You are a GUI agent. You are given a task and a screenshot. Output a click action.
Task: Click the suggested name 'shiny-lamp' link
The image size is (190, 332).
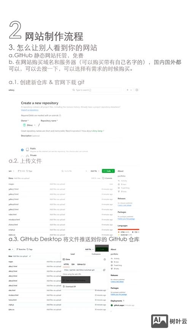(x=97, y=131)
